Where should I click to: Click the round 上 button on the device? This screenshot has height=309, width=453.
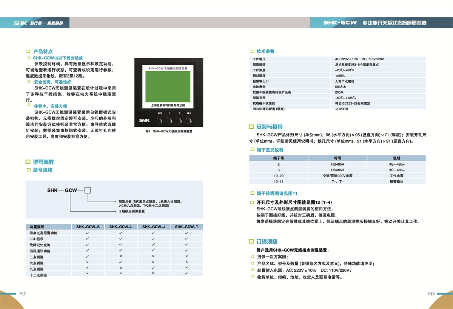tap(169, 120)
